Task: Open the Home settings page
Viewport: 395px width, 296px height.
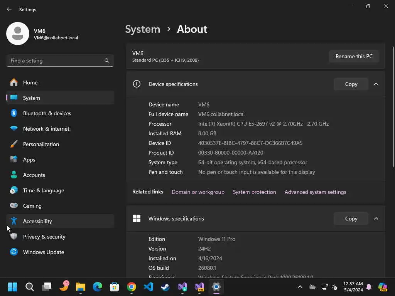Action: [x=60, y=82]
